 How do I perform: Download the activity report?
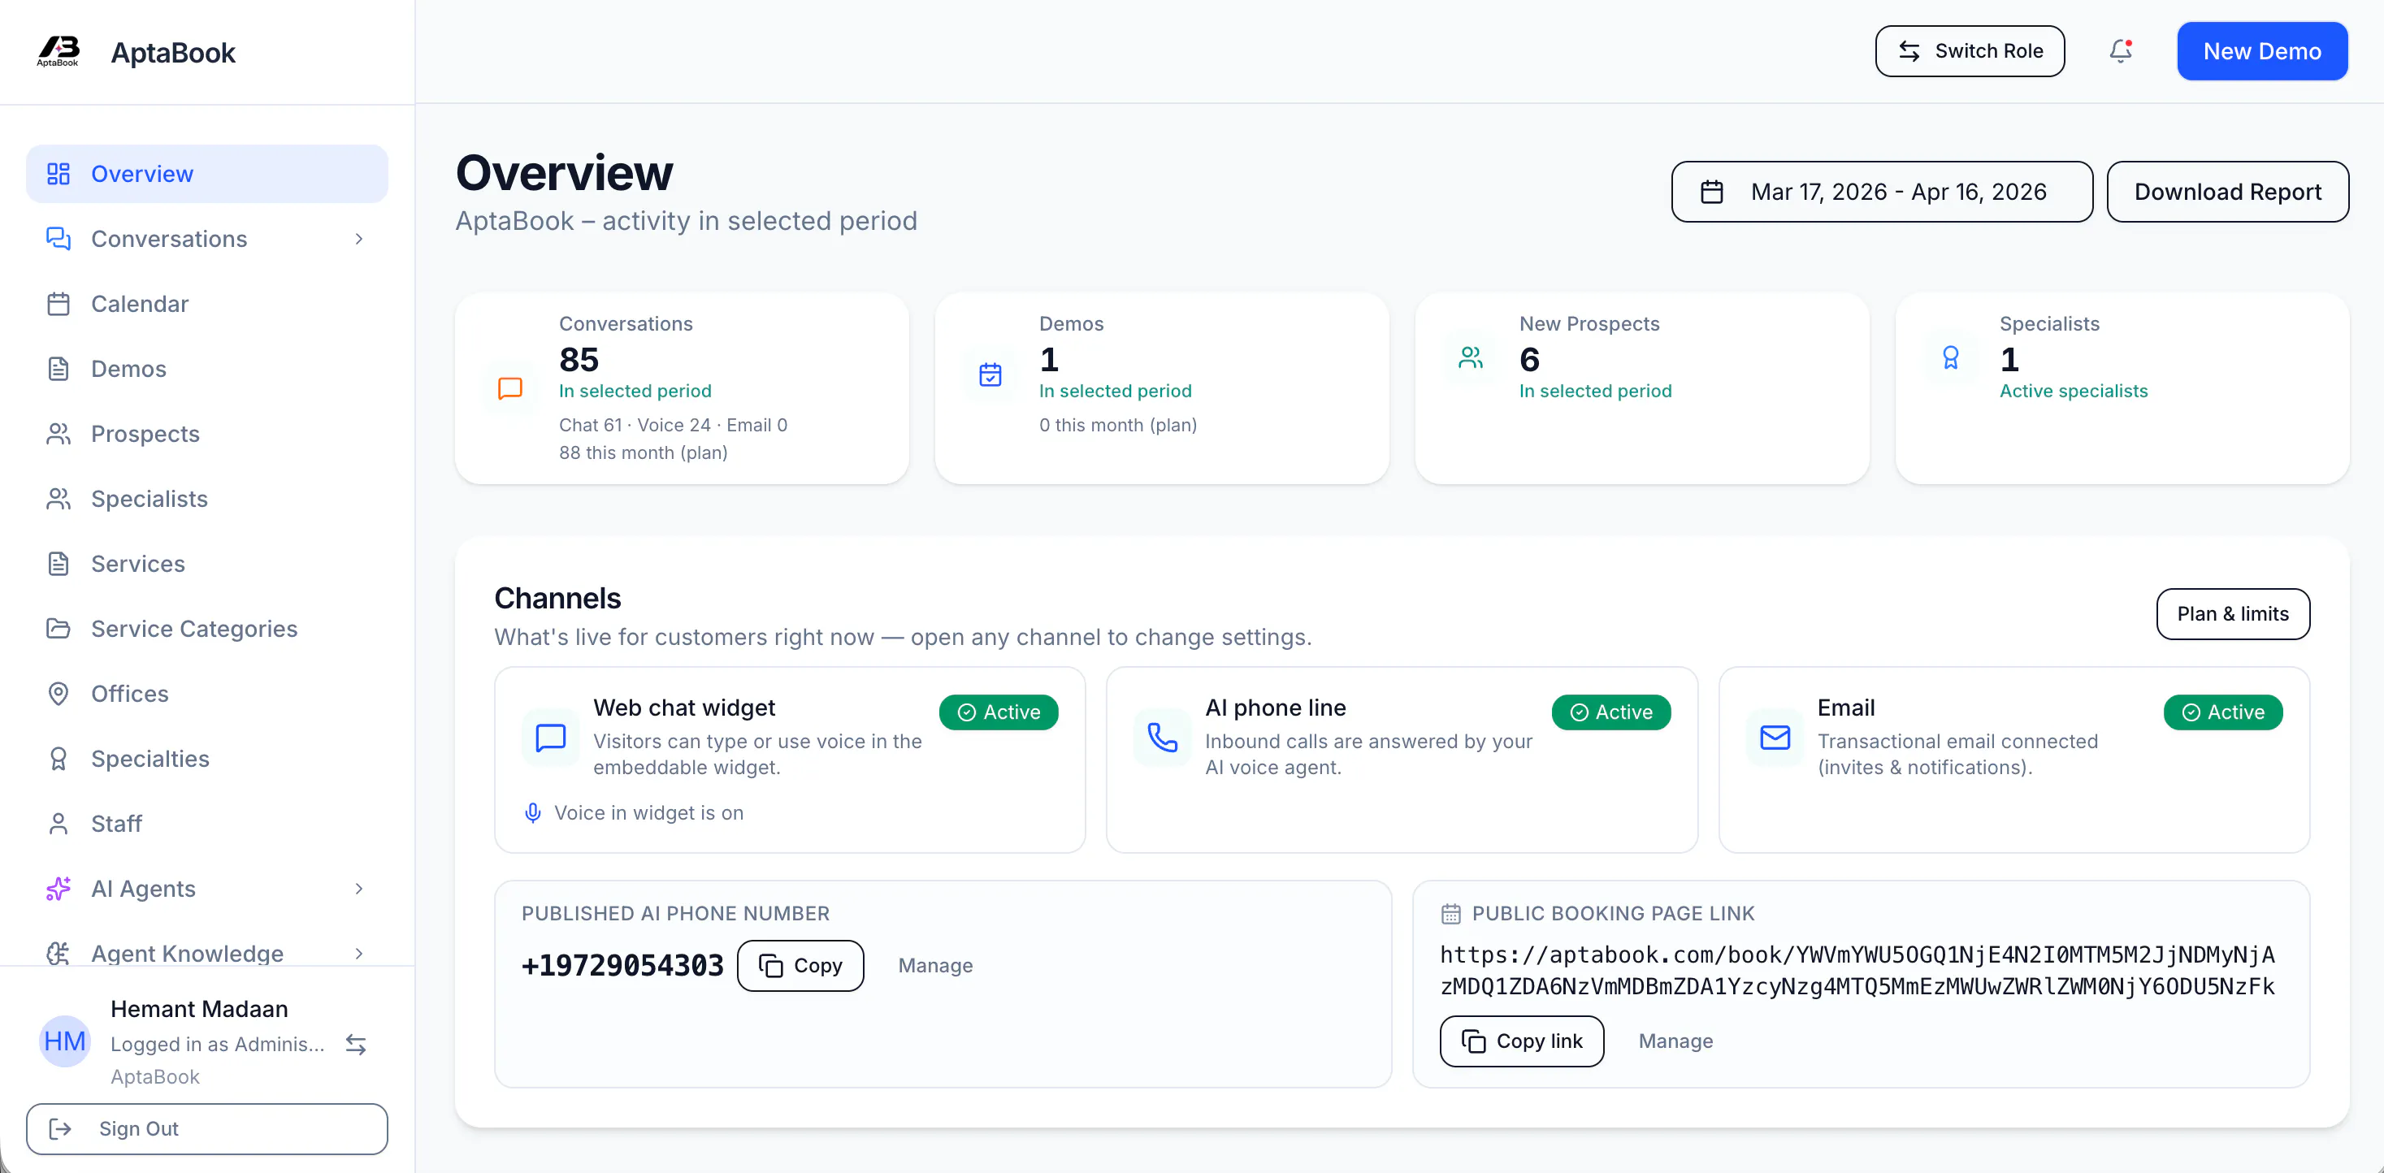point(2228,192)
